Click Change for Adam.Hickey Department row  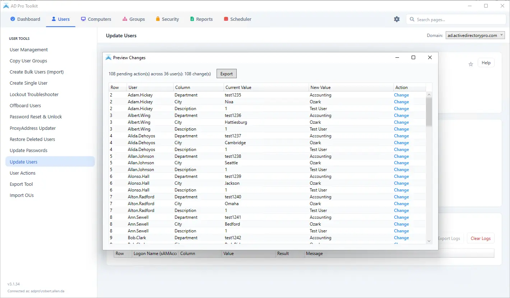click(401, 95)
